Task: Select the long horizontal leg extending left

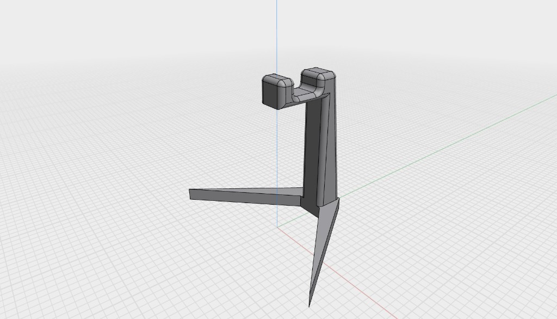Action: [x=245, y=197]
